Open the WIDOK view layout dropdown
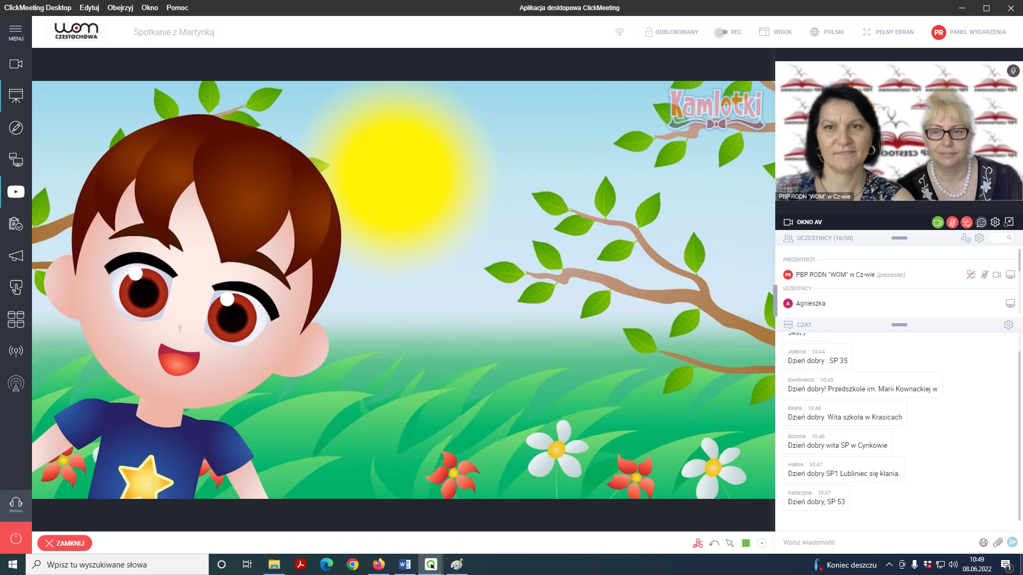Image resolution: width=1023 pixels, height=575 pixels. (x=776, y=32)
